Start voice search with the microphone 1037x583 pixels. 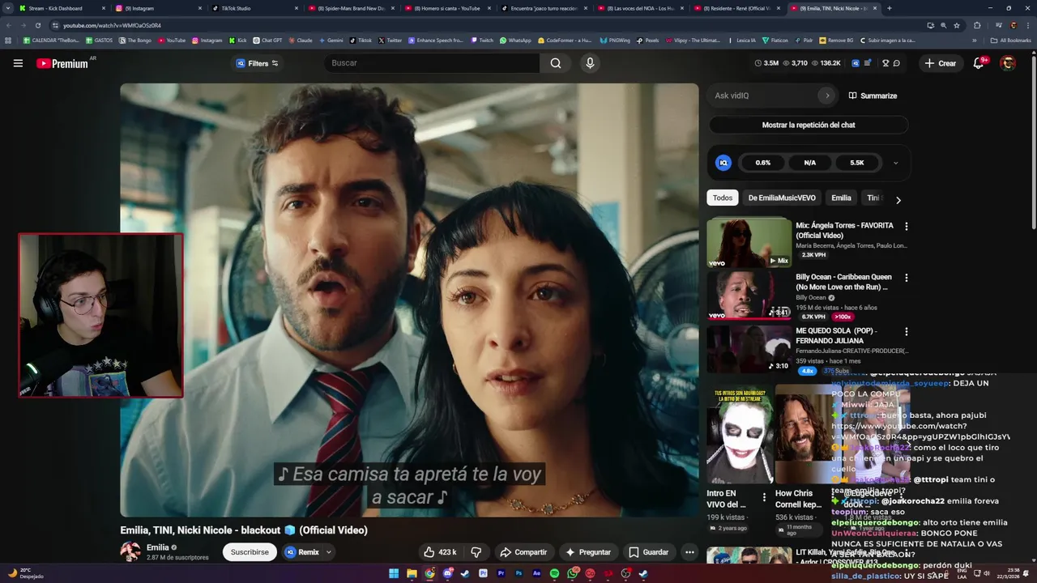click(x=590, y=63)
